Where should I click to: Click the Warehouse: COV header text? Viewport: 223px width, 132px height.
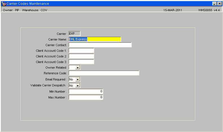35,10
